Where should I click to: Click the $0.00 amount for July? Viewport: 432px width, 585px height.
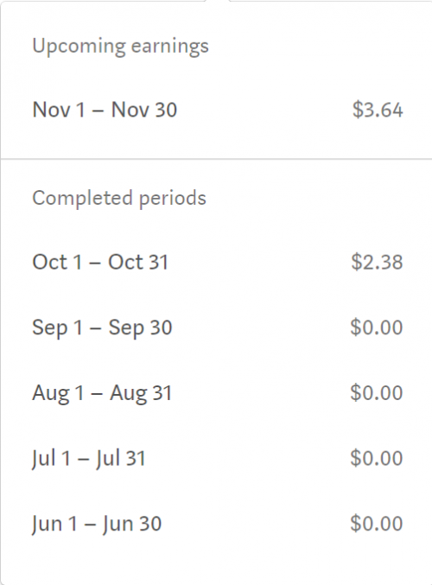click(x=377, y=458)
